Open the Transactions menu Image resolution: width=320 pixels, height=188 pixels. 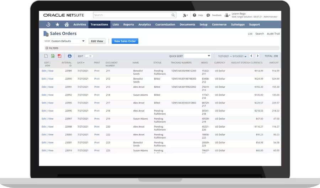[99, 25]
